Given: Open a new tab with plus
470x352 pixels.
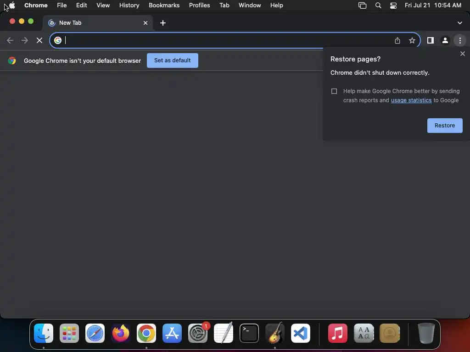Looking at the screenshot, I should 163,23.
